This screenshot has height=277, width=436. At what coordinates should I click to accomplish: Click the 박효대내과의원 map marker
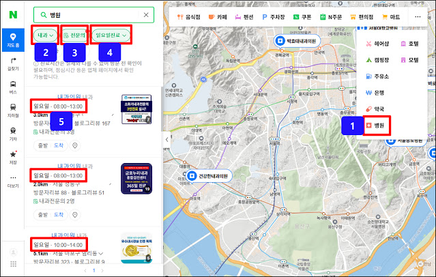click(x=297, y=41)
